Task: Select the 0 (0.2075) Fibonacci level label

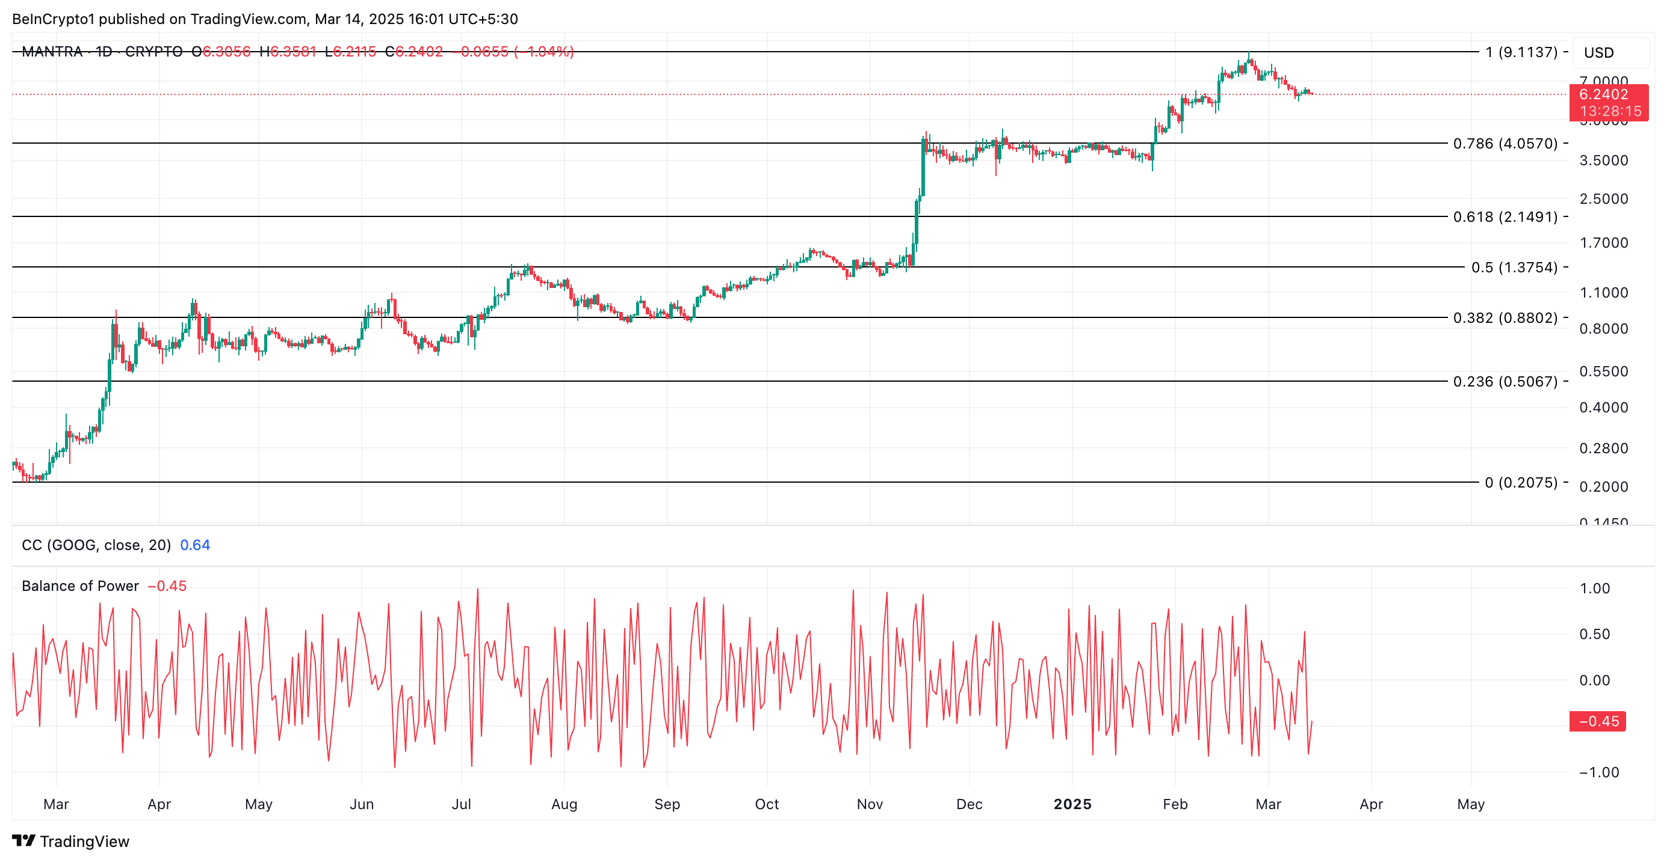Action: coord(1521,482)
